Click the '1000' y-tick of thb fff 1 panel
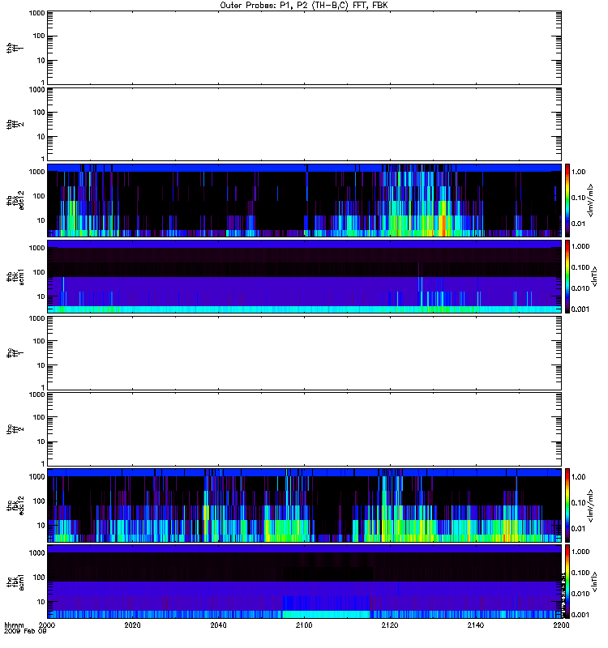The image size is (608, 648). coord(36,13)
